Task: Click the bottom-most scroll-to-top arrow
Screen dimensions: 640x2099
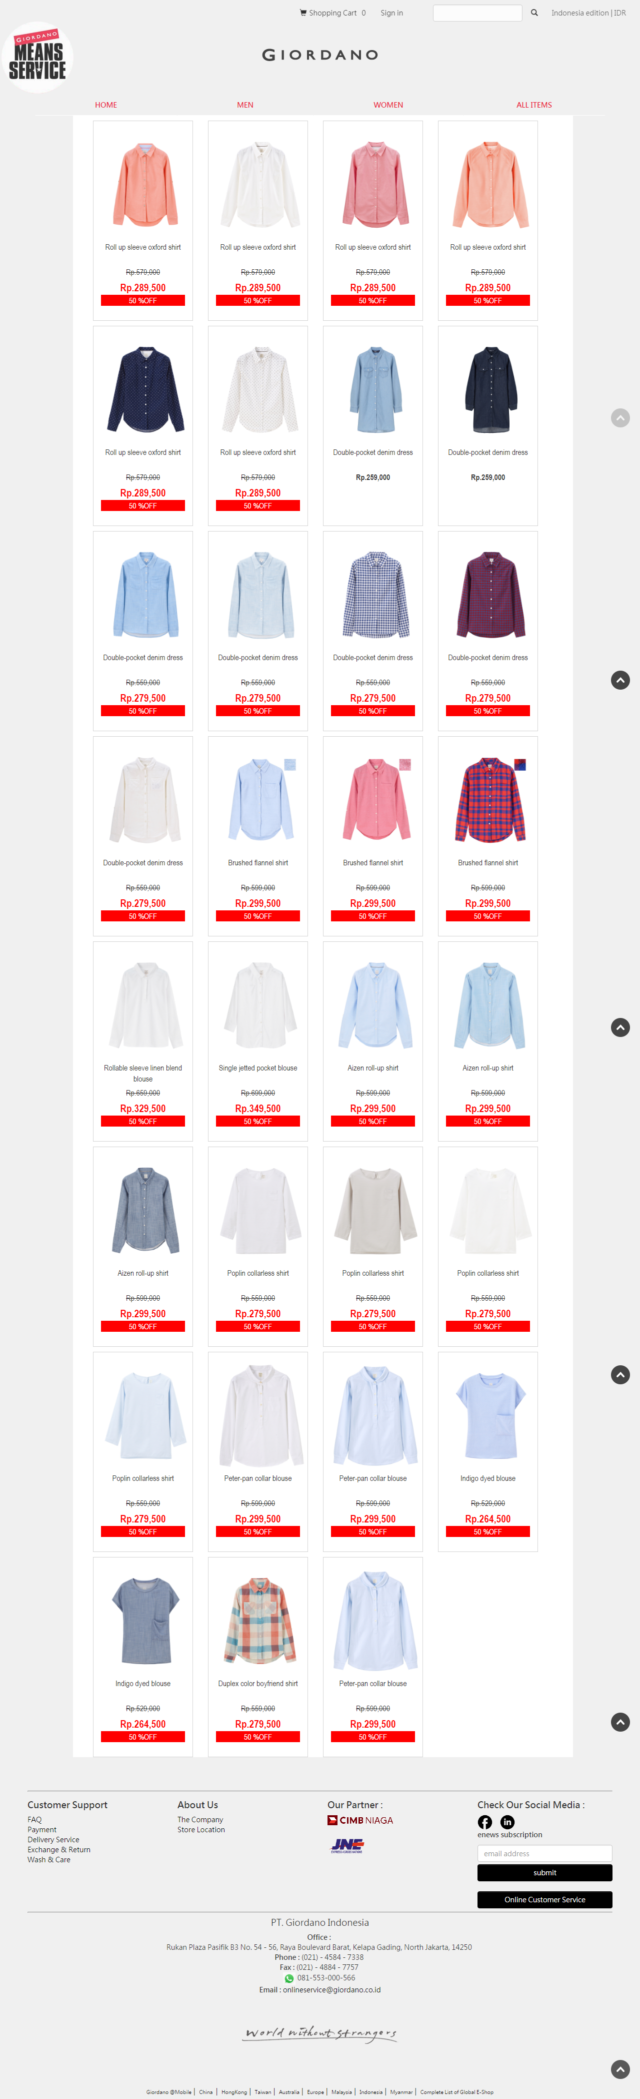Action: (x=620, y=2069)
